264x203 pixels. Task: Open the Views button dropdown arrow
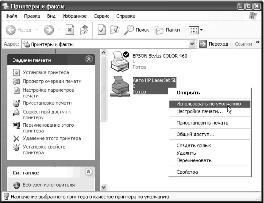click(201, 30)
